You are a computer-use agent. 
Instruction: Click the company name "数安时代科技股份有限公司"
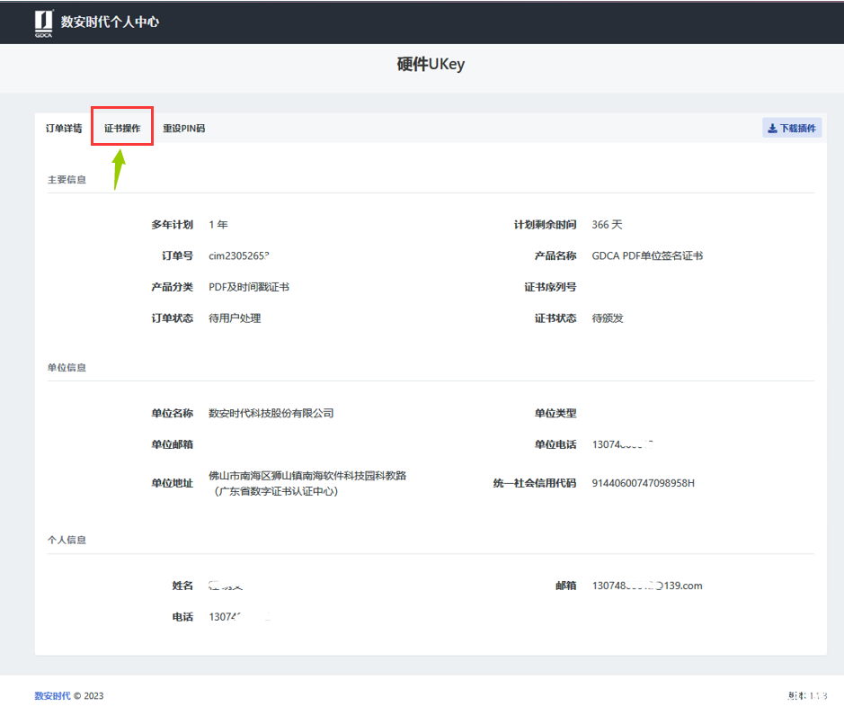pyautogui.click(x=271, y=413)
